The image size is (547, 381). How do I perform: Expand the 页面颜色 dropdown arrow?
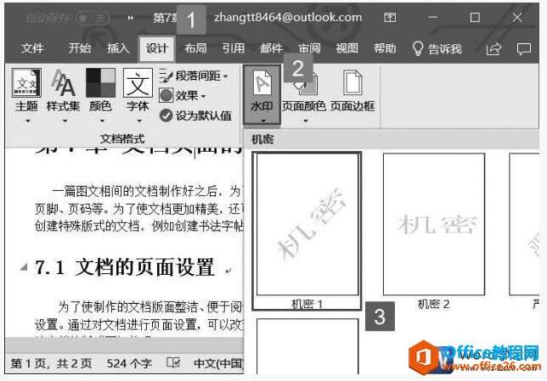(306, 121)
